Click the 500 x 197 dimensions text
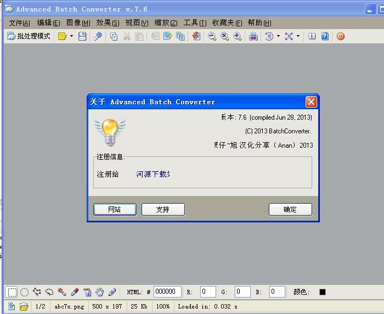 (107, 306)
